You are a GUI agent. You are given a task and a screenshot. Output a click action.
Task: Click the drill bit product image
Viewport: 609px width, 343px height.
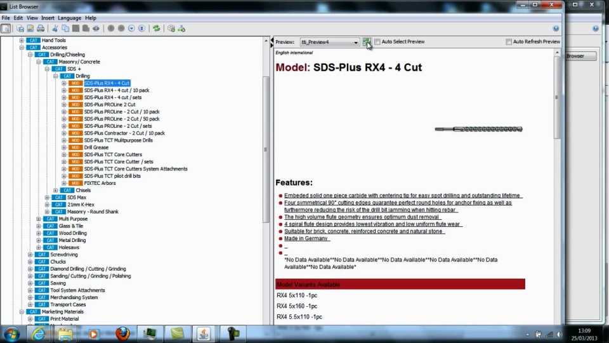[478, 129]
